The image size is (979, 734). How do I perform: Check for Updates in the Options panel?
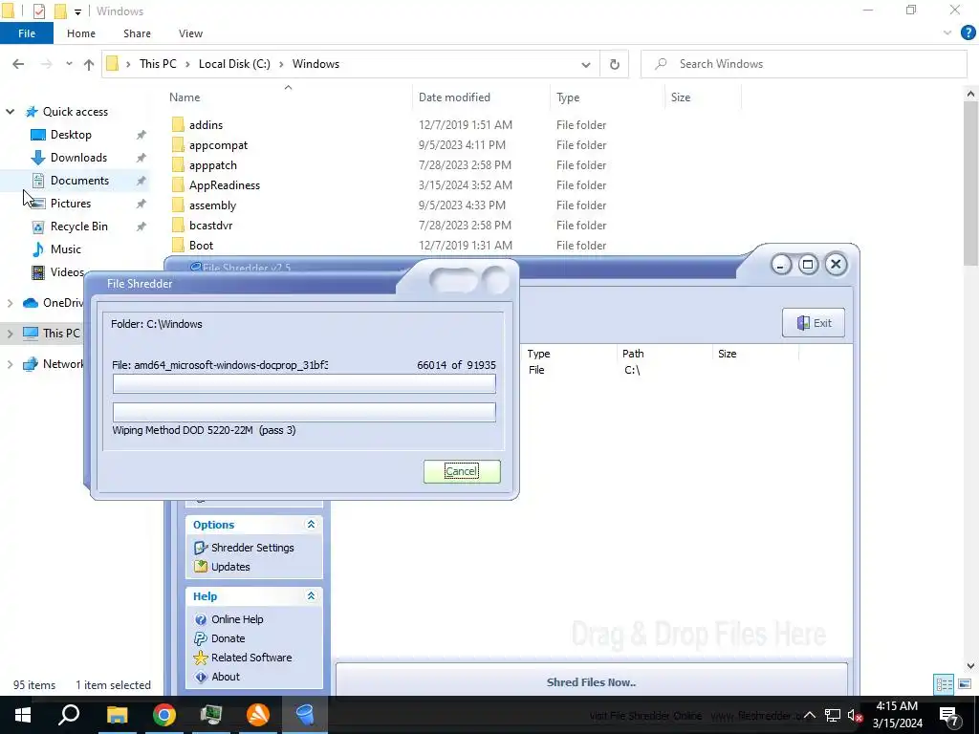click(230, 567)
